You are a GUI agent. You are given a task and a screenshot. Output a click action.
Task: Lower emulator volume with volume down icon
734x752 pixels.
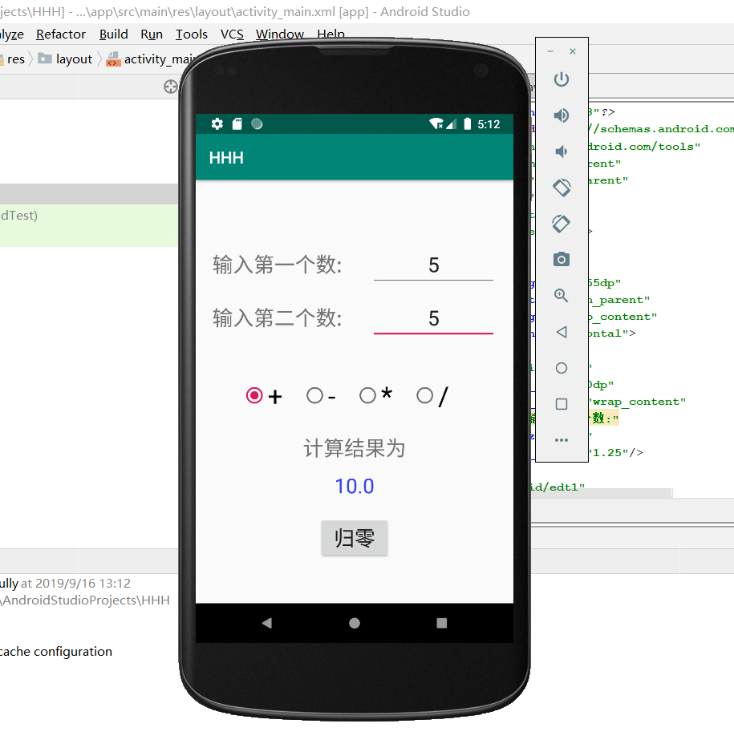point(562,152)
